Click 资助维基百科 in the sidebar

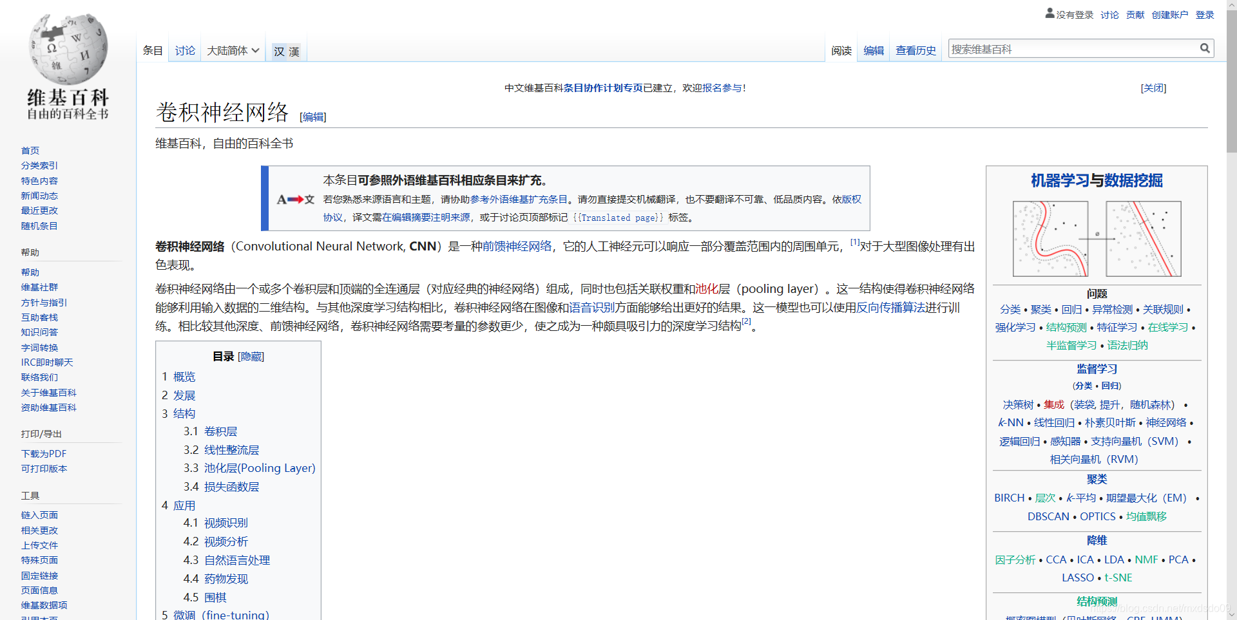[x=48, y=408]
